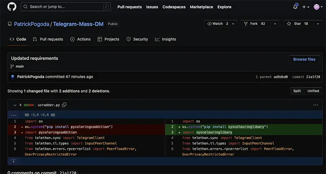Switch to the Code tab
This screenshot has height=174, width=326.
pyautogui.click(x=18, y=39)
